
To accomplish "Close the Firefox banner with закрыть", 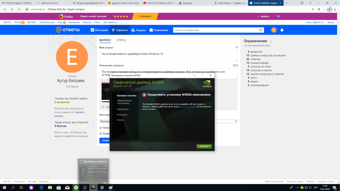I will (x=263, y=17).
